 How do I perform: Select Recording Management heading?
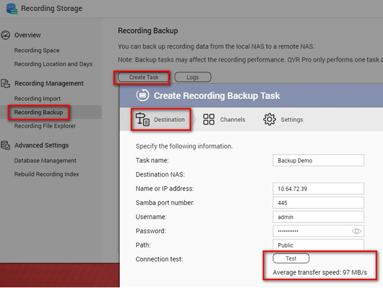tap(49, 83)
